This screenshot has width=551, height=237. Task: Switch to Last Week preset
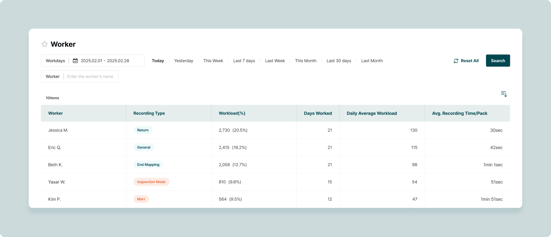point(275,61)
